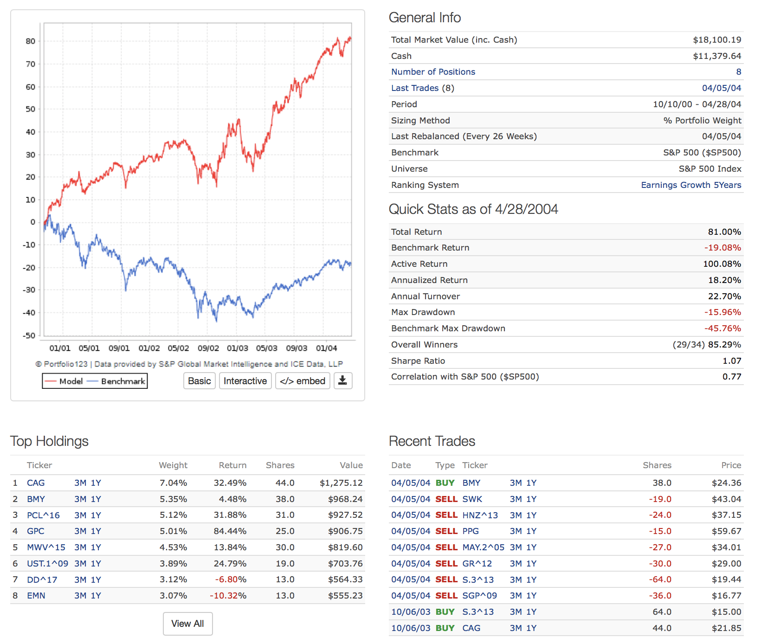Viewport: 761px width, 644px height.
Task: Show 1Y chart for EMN holding
Action: [96, 596]
